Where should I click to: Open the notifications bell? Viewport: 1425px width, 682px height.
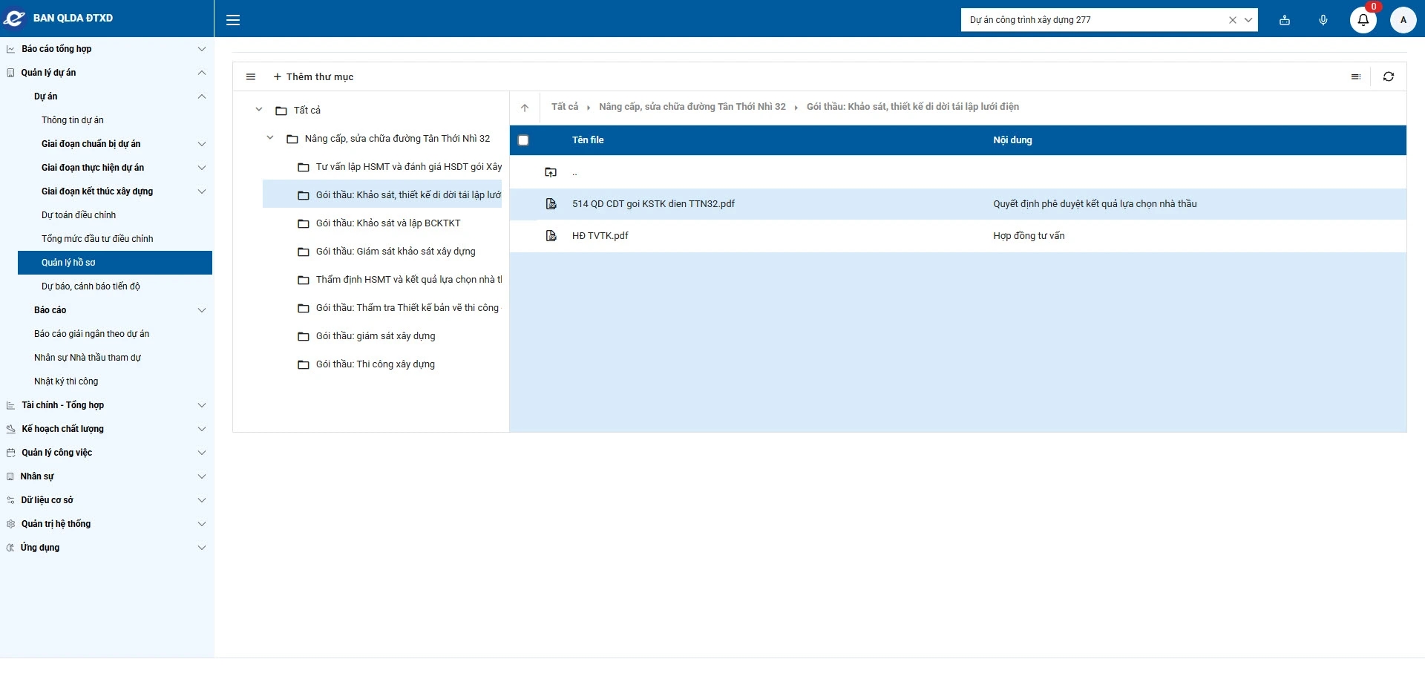pos(1363,20)
